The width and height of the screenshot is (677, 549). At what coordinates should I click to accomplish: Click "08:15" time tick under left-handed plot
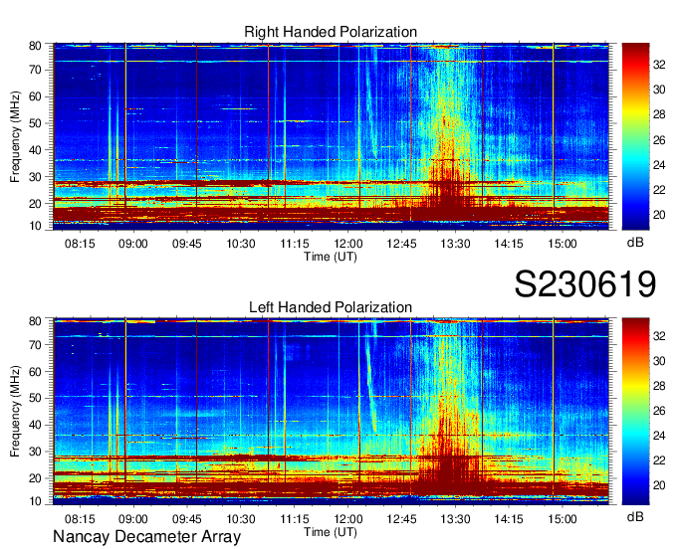[80, 519]
